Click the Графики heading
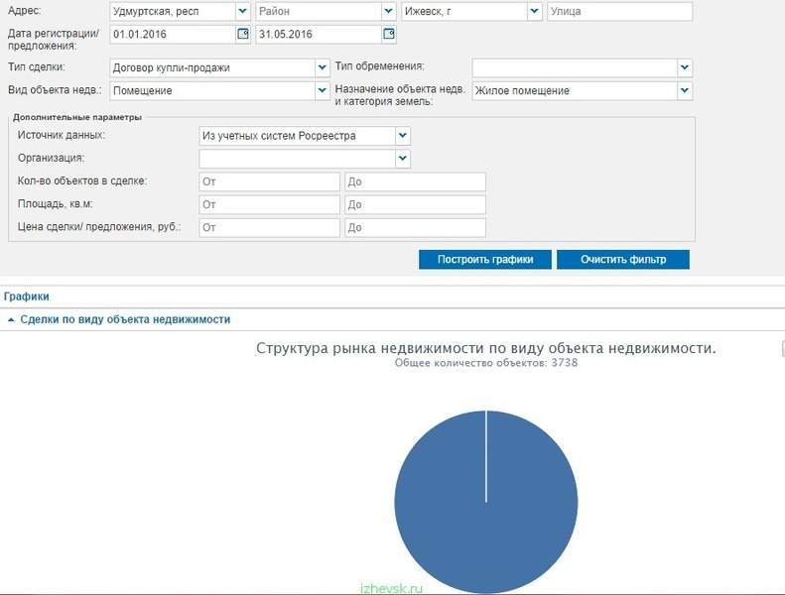785x595 pixels. (x=27, y=297)
